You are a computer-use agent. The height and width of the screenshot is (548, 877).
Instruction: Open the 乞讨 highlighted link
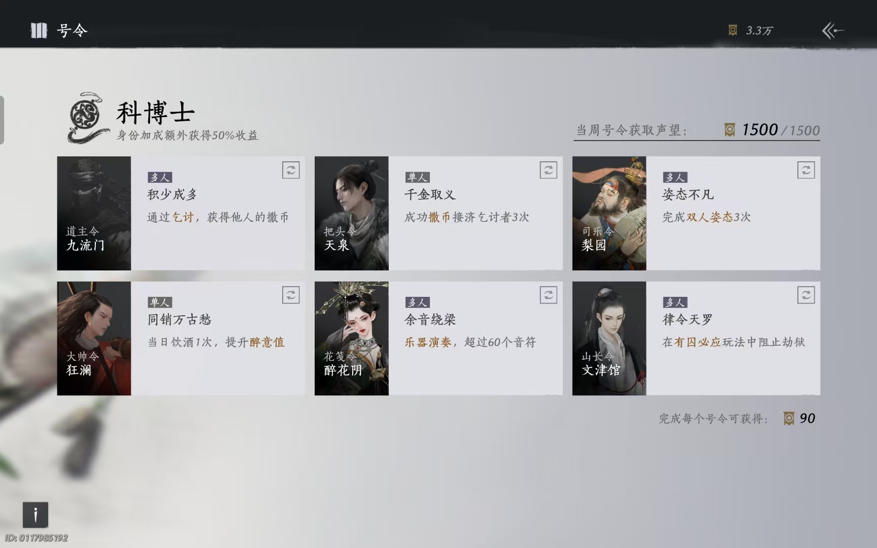click(x=183, y=217)
